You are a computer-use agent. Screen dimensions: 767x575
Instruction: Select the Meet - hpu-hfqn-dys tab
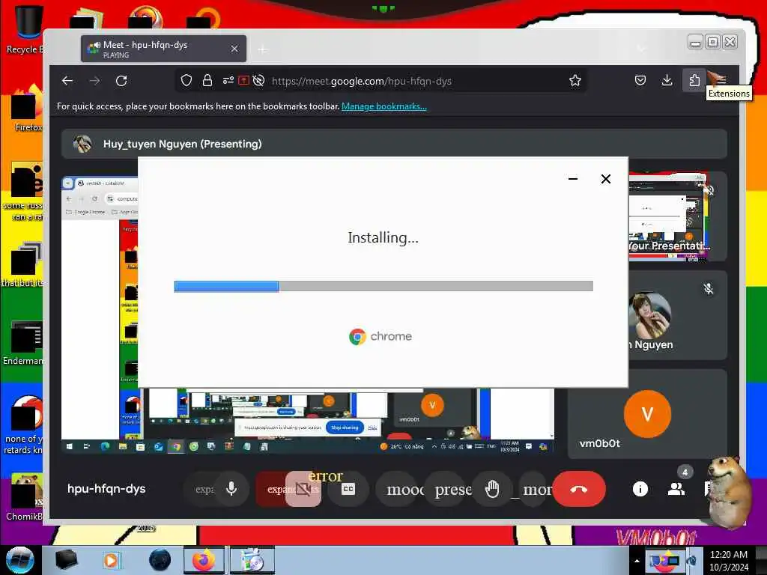coord(163,49)
